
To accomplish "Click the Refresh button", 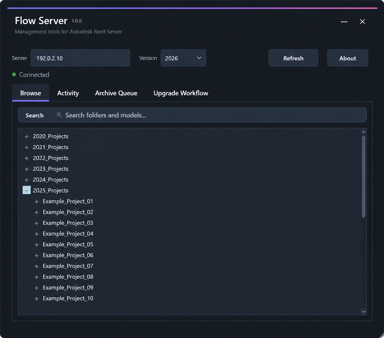I will point(293,58).
